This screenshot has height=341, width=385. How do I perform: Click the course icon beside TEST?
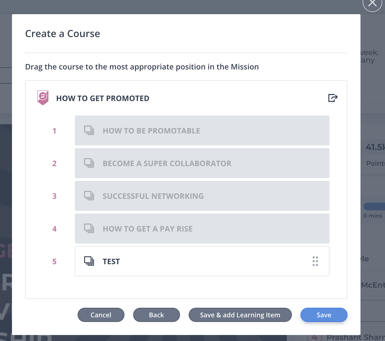click(x=89, y=261)
